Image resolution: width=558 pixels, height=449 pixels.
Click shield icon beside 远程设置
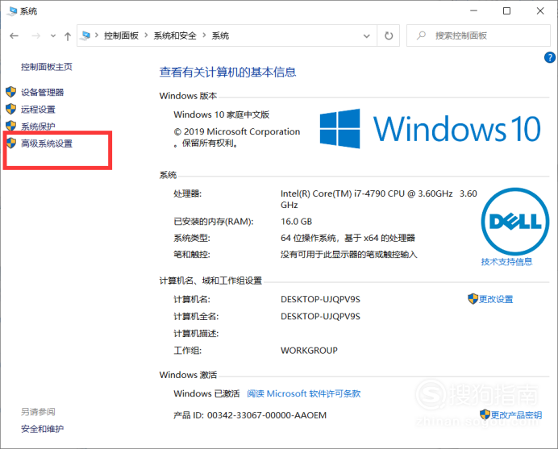point(11,109)
